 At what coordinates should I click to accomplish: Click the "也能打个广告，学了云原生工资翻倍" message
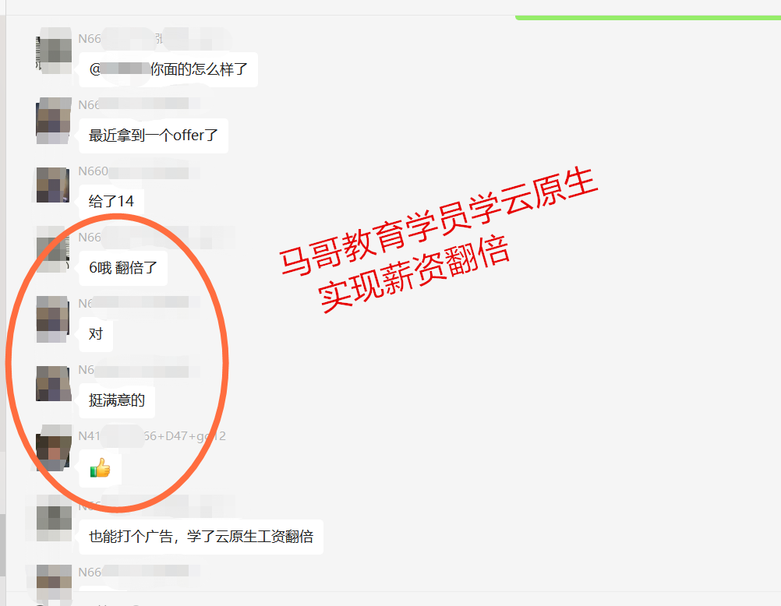(201, 537)
